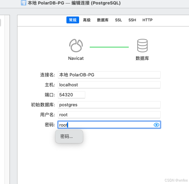This screenshot has height=184, width=189.
Task: Click the 初始数据库: label
Action: tap(43, 105)
